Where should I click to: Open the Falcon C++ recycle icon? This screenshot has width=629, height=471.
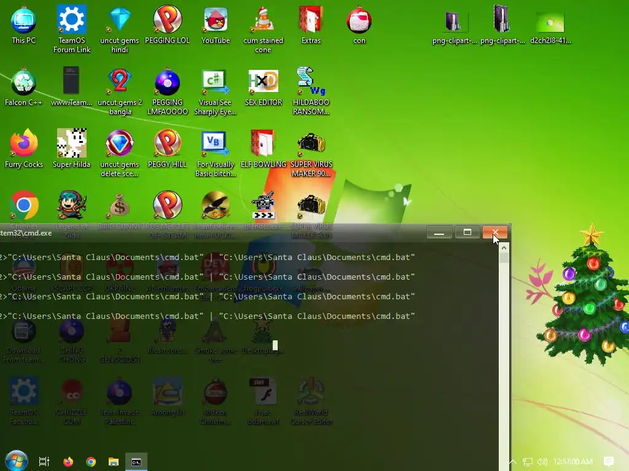[23, 87]
